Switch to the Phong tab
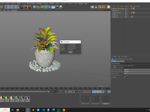This screenshot has height=112, width=150. click(122, 61)
